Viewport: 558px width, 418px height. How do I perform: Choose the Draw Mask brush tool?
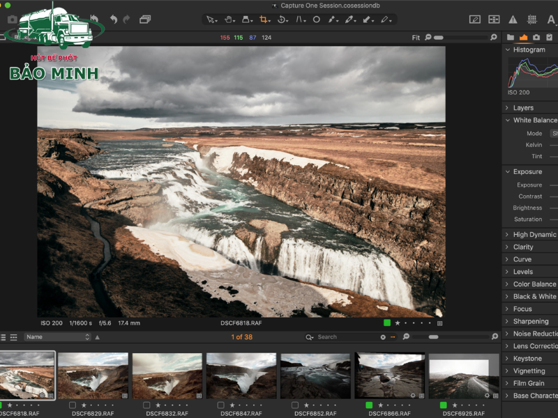(332, 20)
